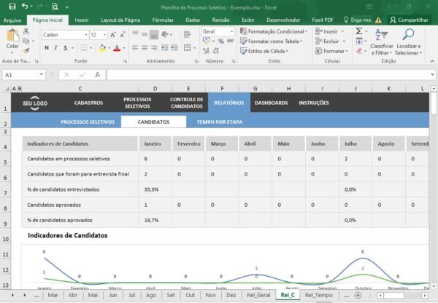Viewport: 438px width, 303px height.
Task: Click the horizontal scrollbar thumb
Action: 394,296
